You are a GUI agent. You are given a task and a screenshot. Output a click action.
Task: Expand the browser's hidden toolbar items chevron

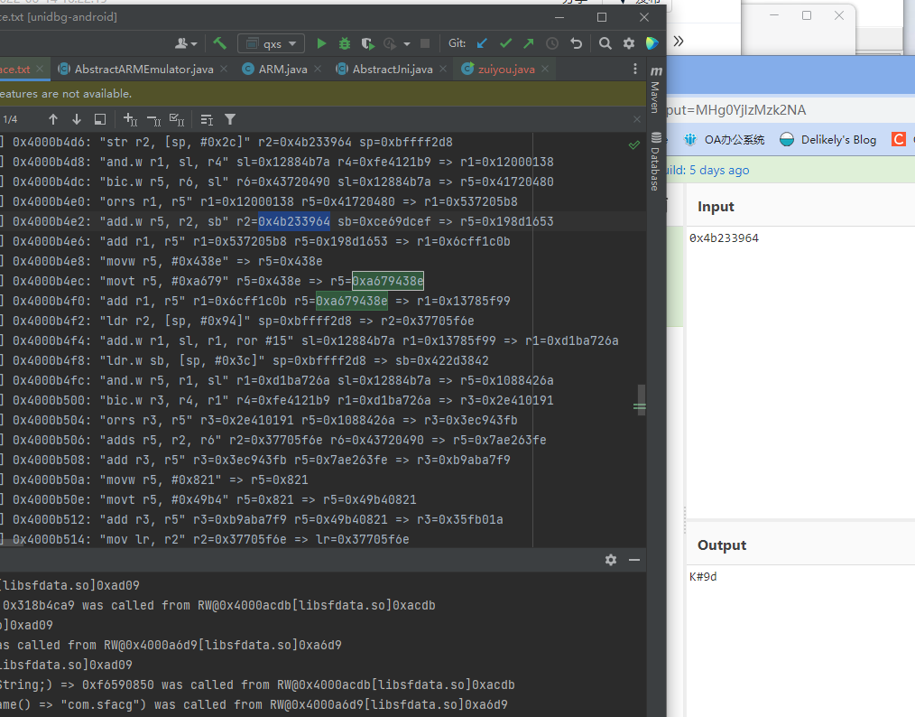pos(678,41)
